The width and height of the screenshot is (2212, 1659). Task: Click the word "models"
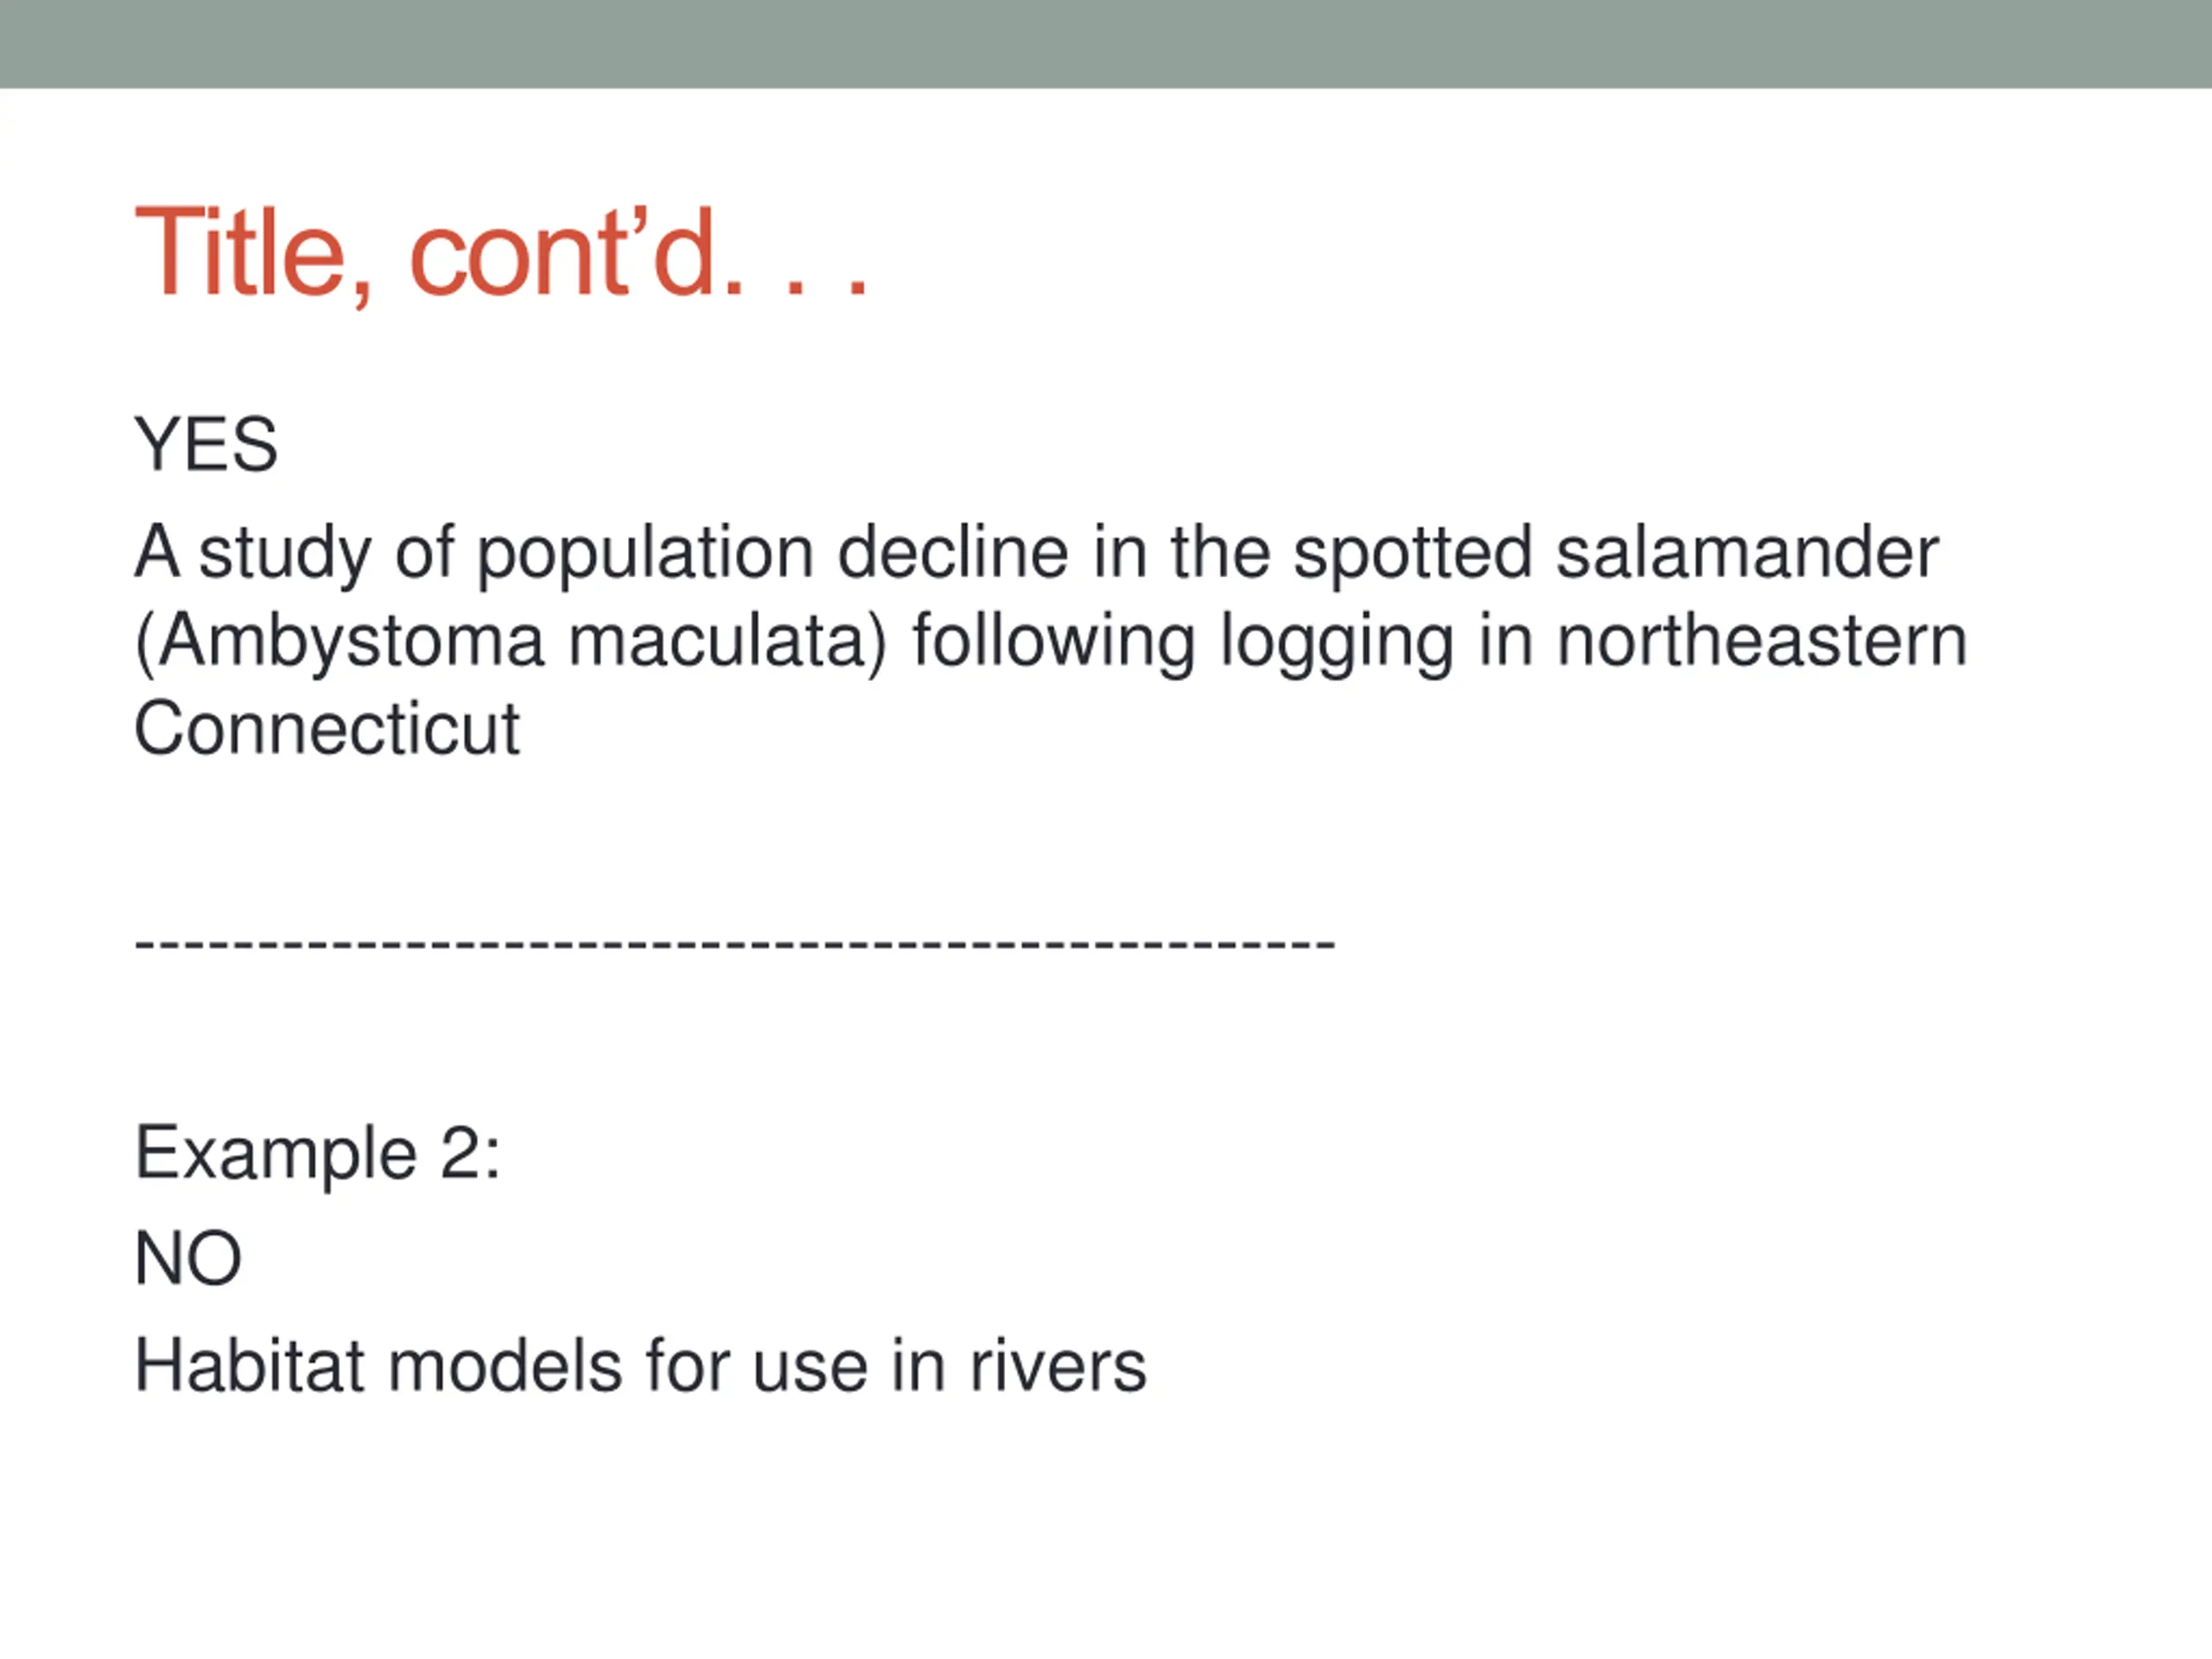(505, 1367)
